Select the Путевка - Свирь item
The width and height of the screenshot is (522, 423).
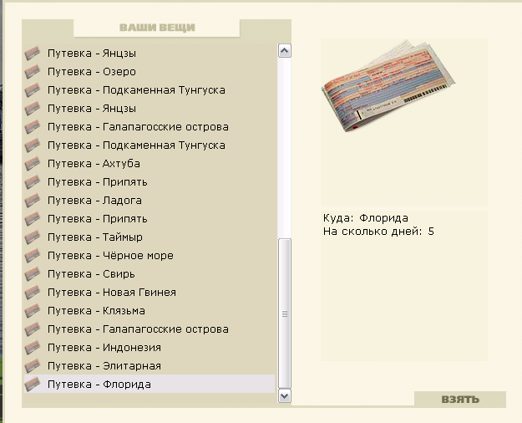(x=150, y=274)
